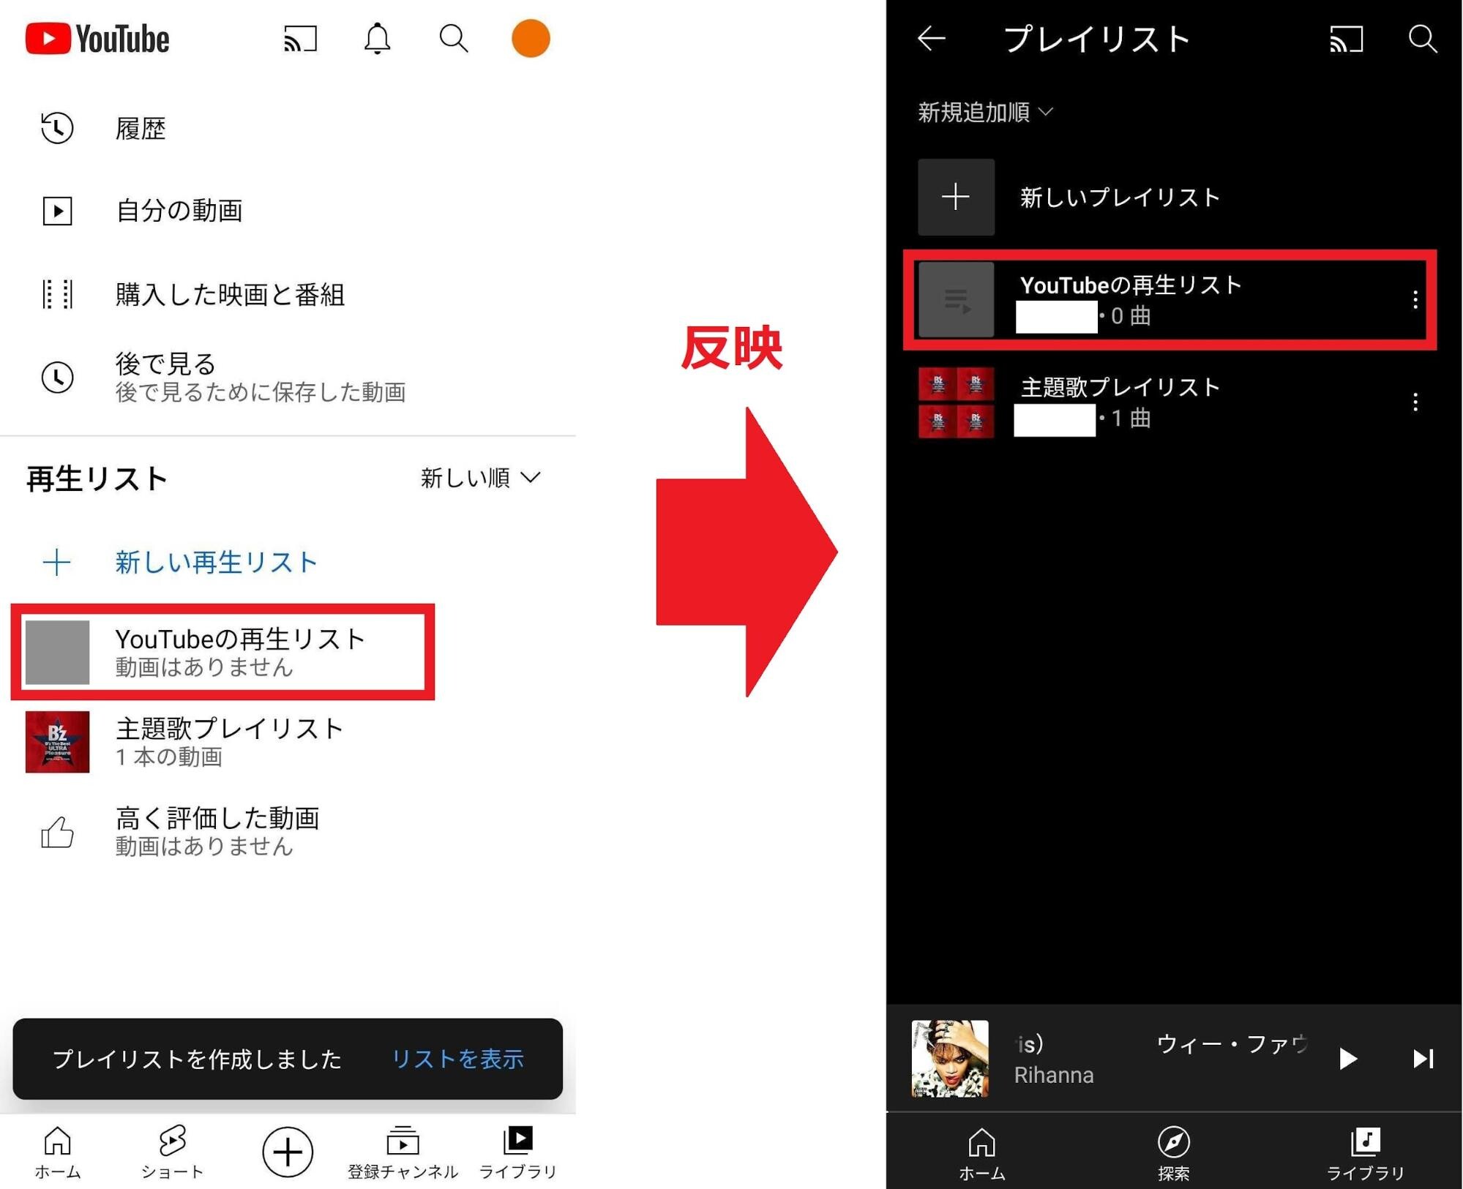Expand the 新しい順 sort dropdown
This screenshot has height=1189, width=1463.
[481, 478]
